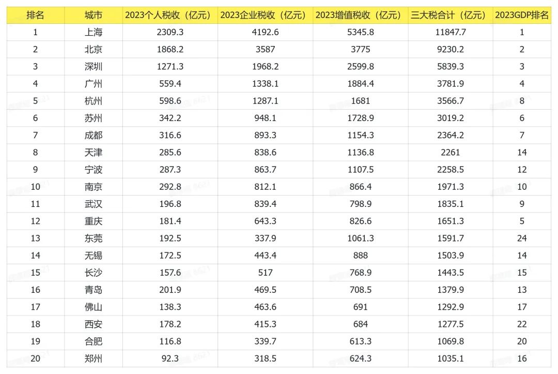
Task: Select the 杭州 city cell
Action: click(93, 101)
